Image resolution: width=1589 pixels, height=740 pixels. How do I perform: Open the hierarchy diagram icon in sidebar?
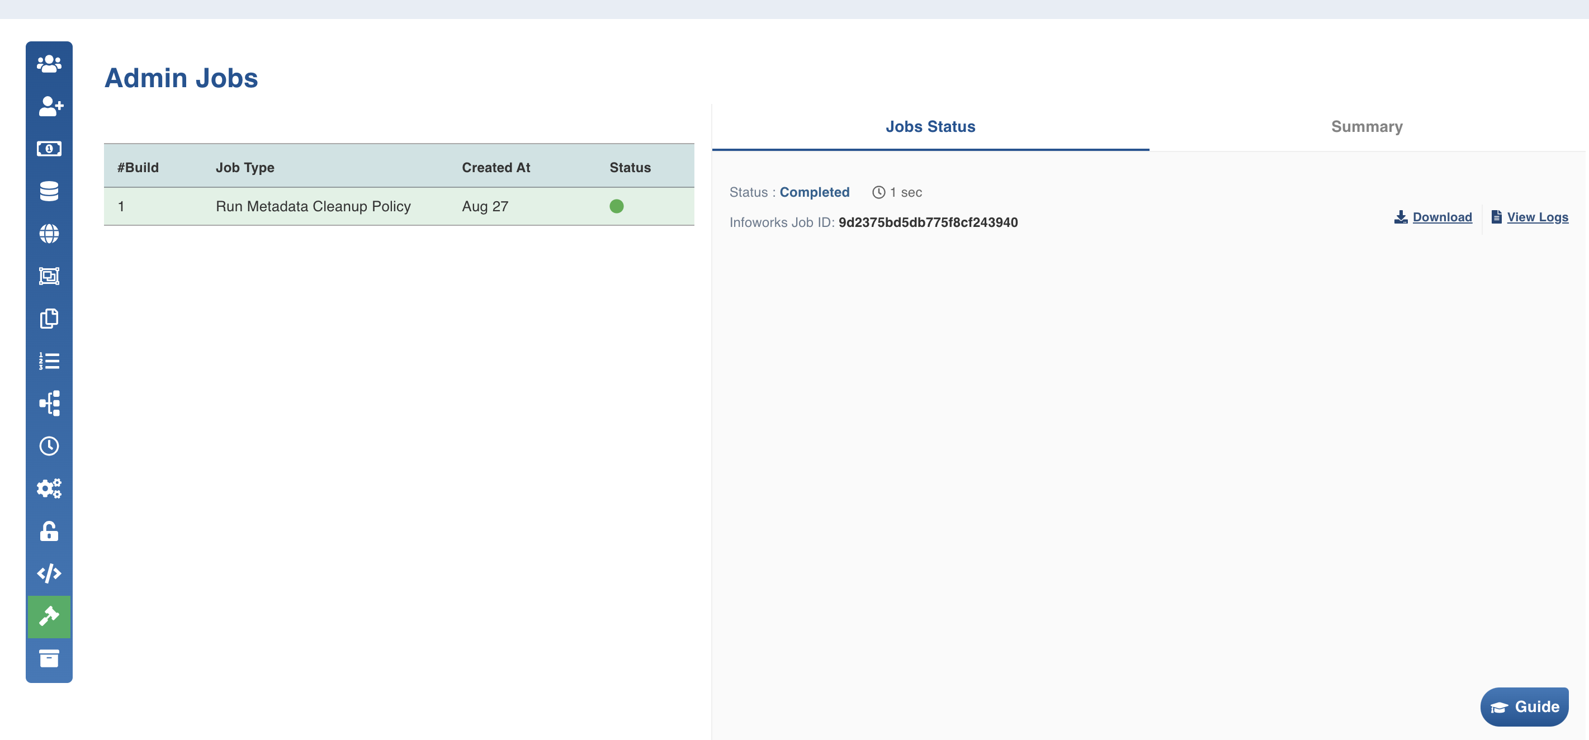tap(49, 404)
